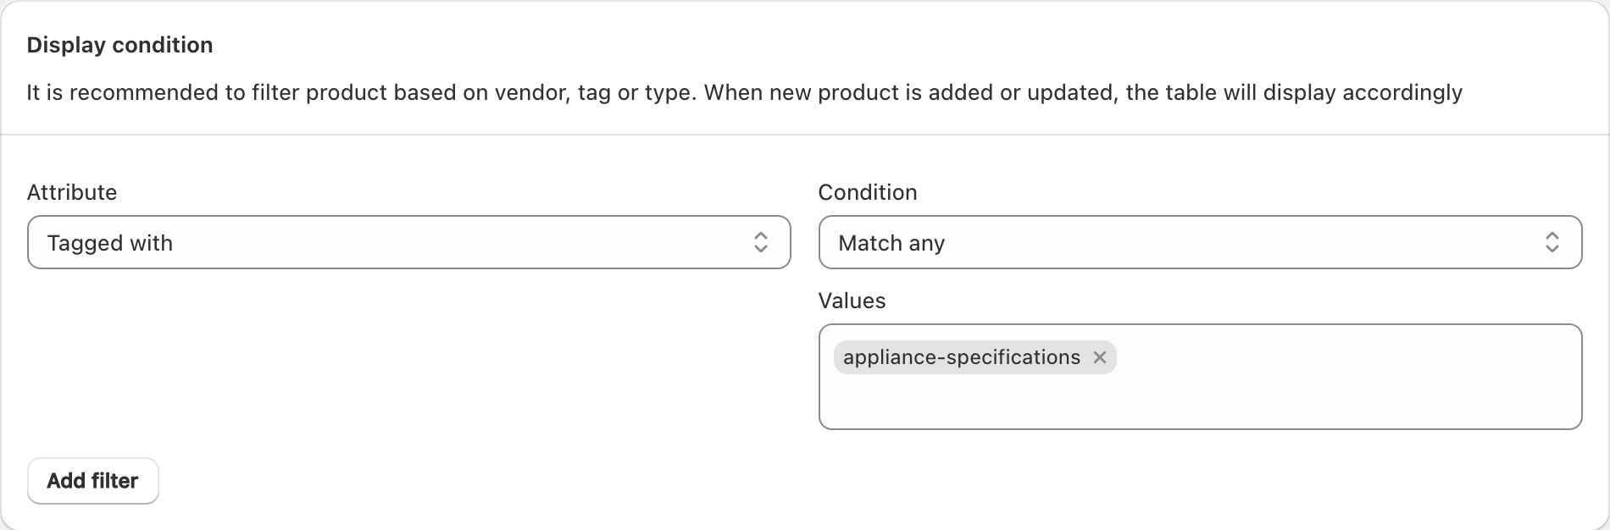This screenshot has width=1610, height=530.
Task: Click the up-down chevron icon in Attribute select
Action: pyautogui.click(x=761, y=243)
